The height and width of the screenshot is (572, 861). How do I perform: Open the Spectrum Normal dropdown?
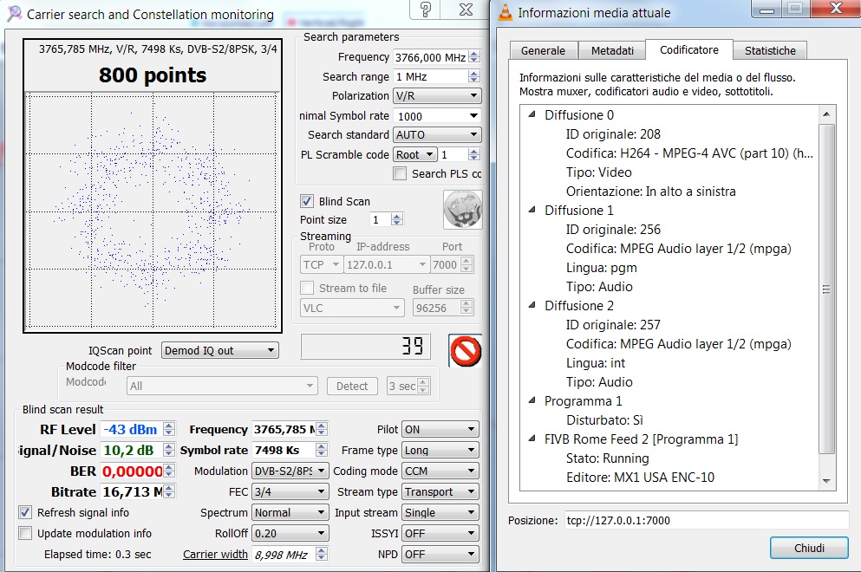click(x=290, y=513)
